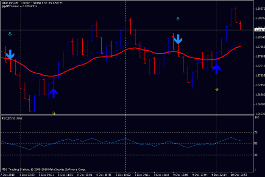Click the 1.56980 price axis label

point(260,95)
